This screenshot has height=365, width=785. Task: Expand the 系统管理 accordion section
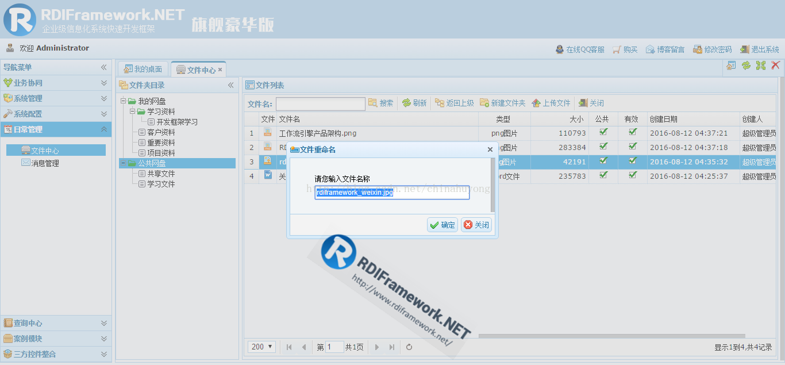tap(56, 98)
